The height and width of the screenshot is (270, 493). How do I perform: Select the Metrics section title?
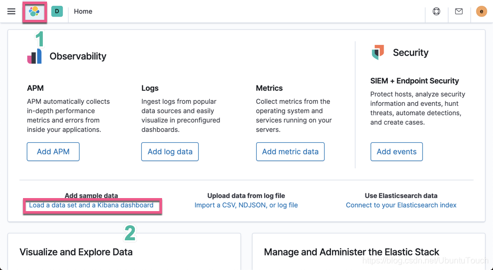pos(269,88)
